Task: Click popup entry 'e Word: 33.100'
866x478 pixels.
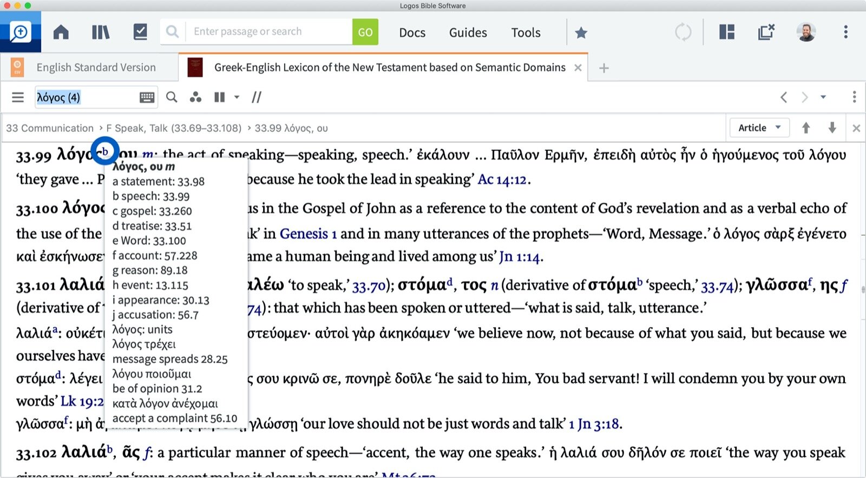Action: point(149,241)
